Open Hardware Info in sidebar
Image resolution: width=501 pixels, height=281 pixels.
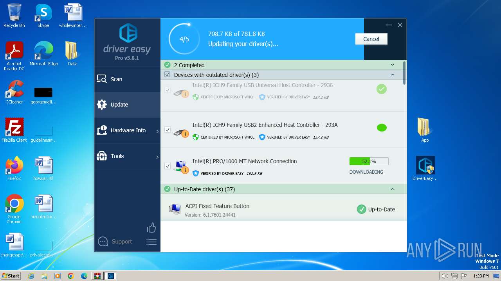(127, 130)
